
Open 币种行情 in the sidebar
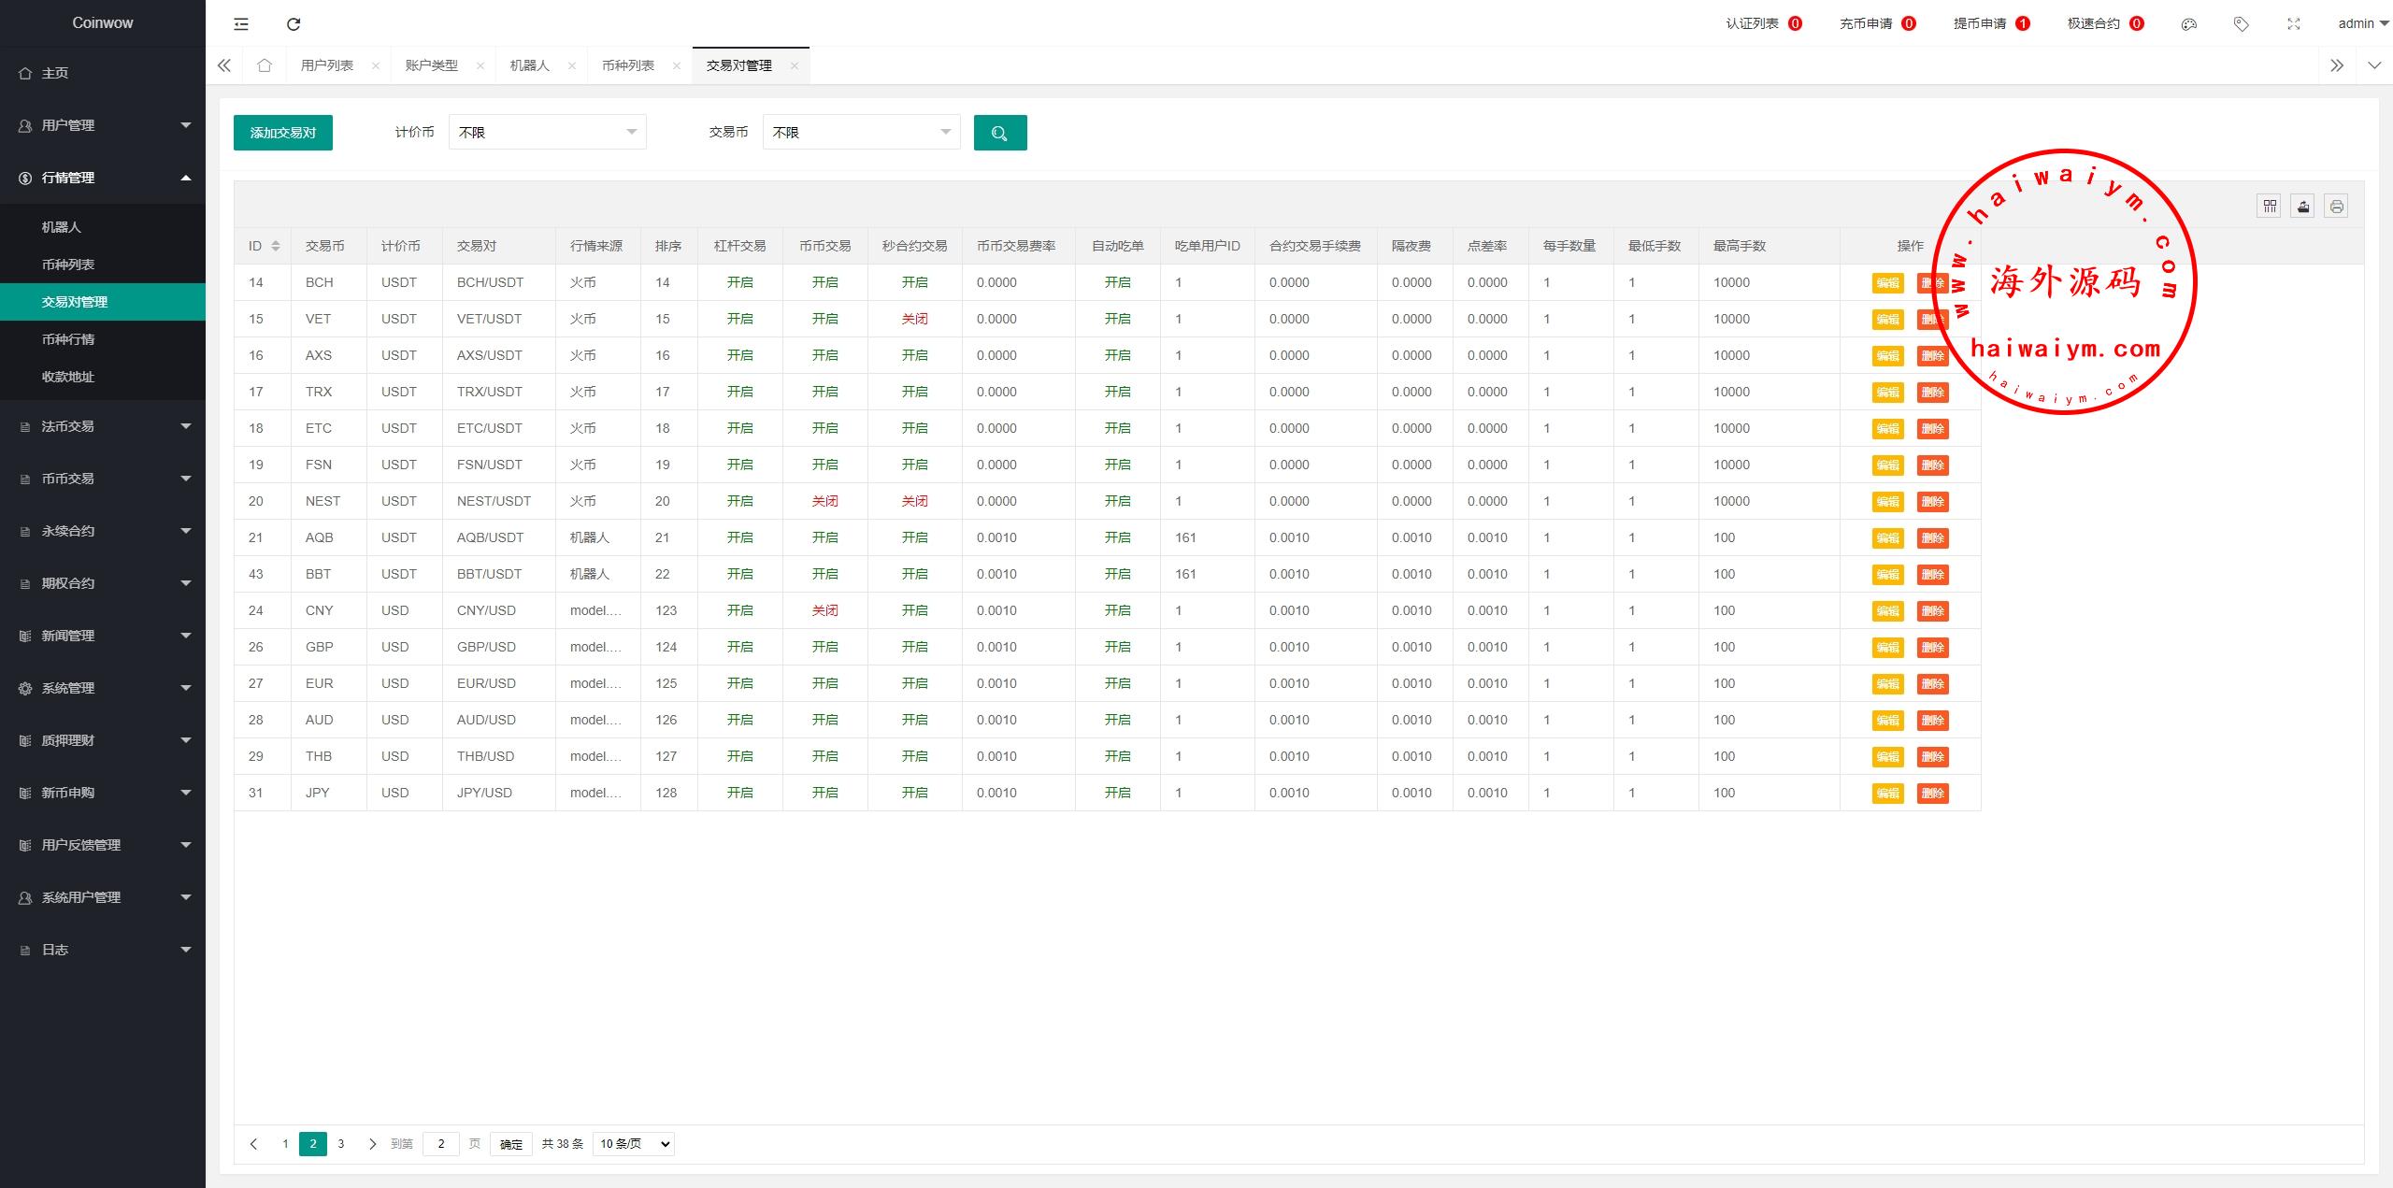[x=68, y=339]
